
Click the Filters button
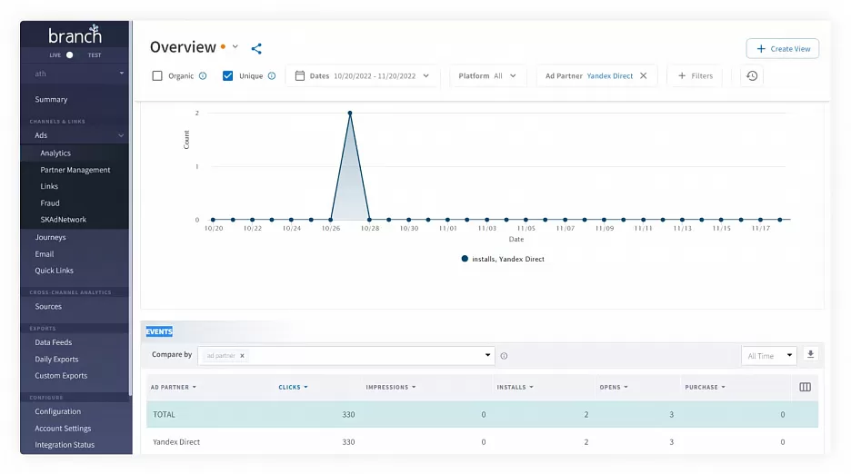coord(695,76)
